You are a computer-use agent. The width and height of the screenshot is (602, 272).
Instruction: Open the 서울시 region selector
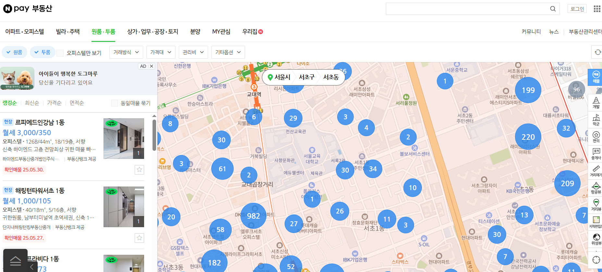279,77
